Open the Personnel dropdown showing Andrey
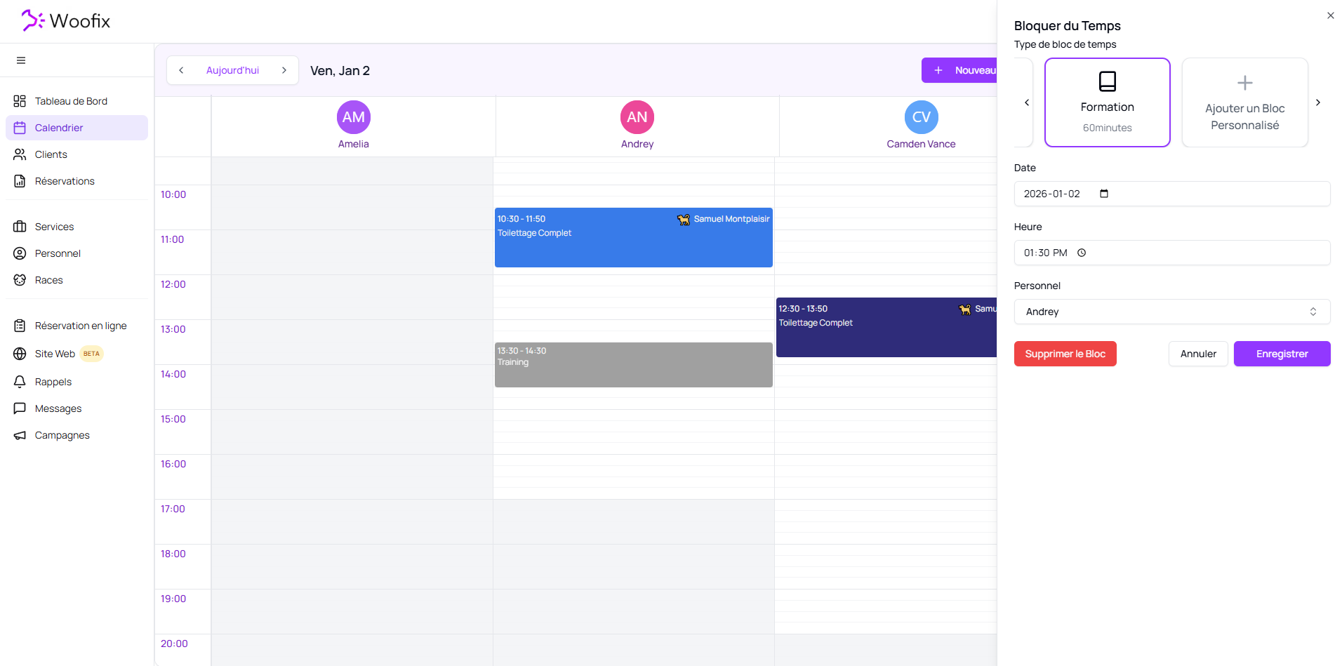 (1171, 312)
